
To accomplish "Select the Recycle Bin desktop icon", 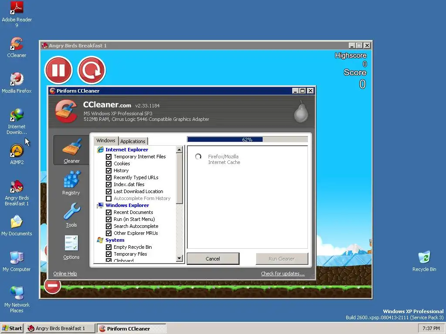I will 424,261.
